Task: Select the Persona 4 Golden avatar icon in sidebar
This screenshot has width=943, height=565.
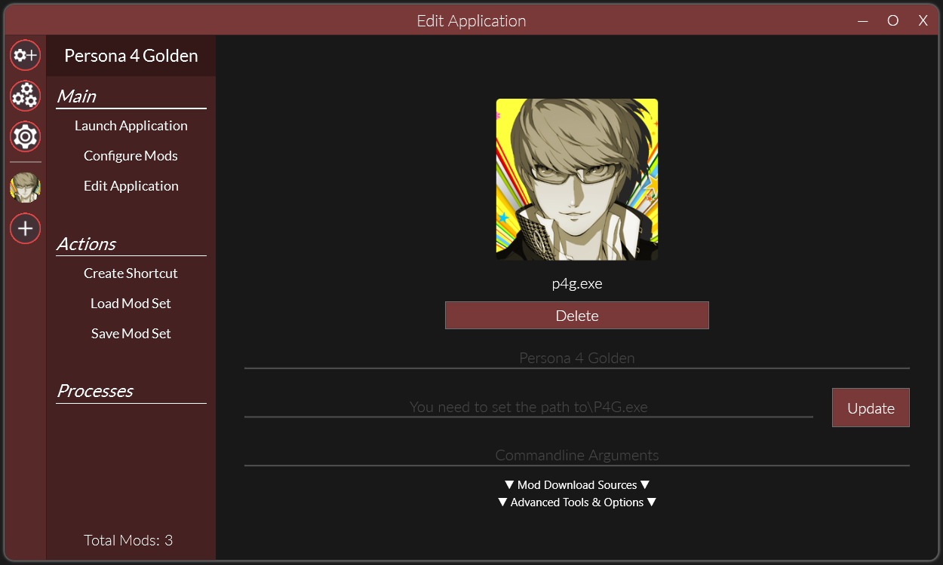Action: [x=25, y=188]
